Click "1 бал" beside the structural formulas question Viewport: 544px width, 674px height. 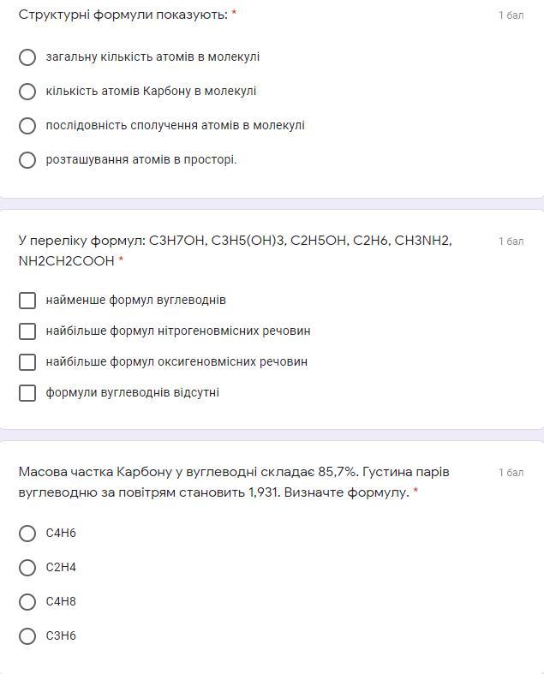tap(511, 15)
